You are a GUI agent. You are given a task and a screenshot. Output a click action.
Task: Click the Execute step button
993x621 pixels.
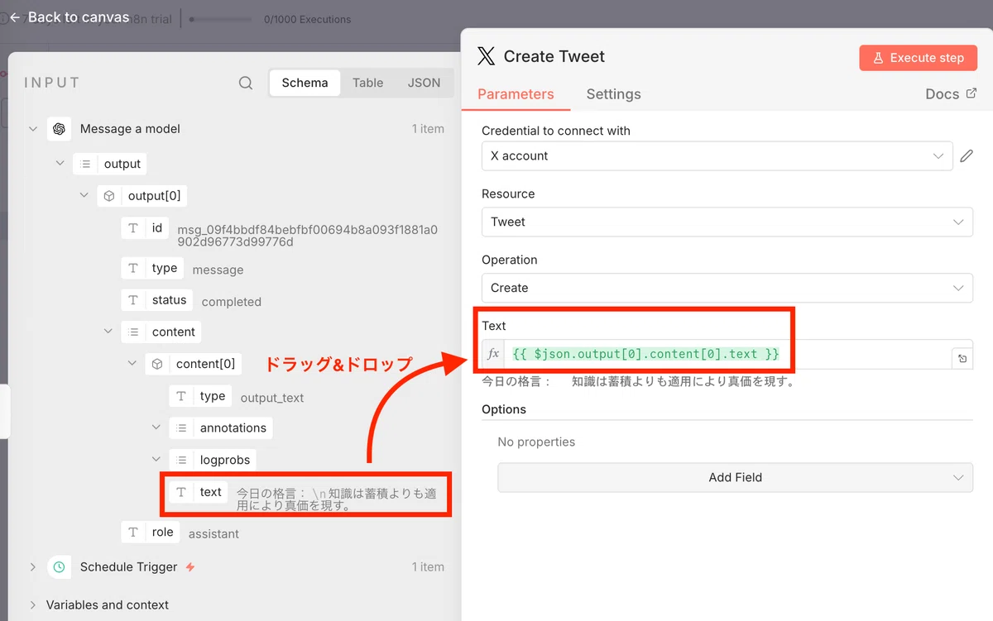pyautogui.click(x=919, y=58)
